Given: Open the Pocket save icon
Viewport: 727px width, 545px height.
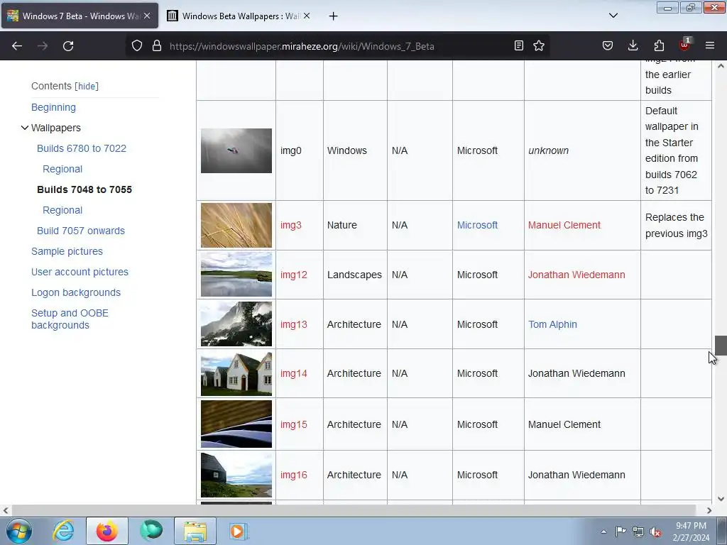Looking at the screenshot, I should tap(608, 45).
